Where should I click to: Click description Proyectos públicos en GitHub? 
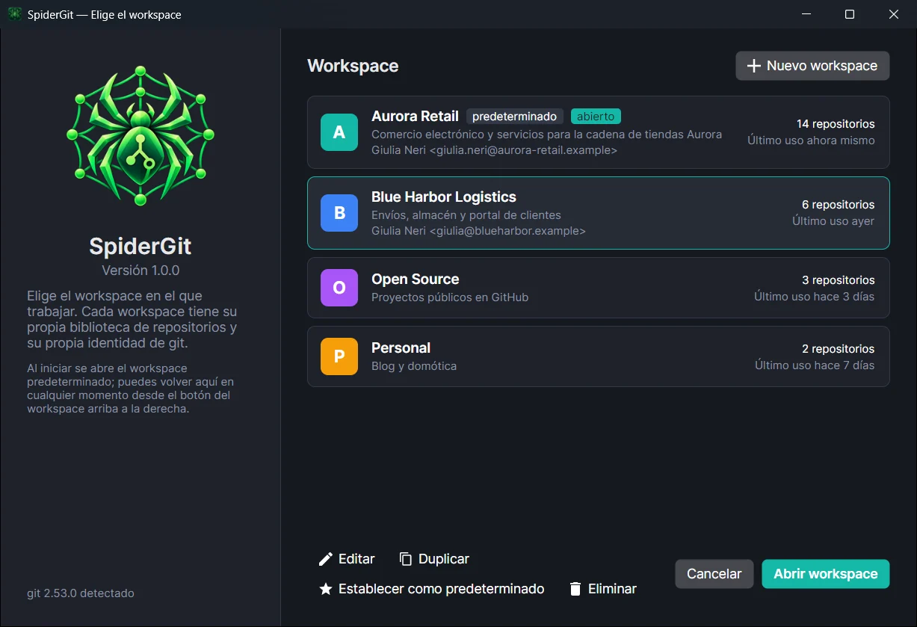[450, 297]
